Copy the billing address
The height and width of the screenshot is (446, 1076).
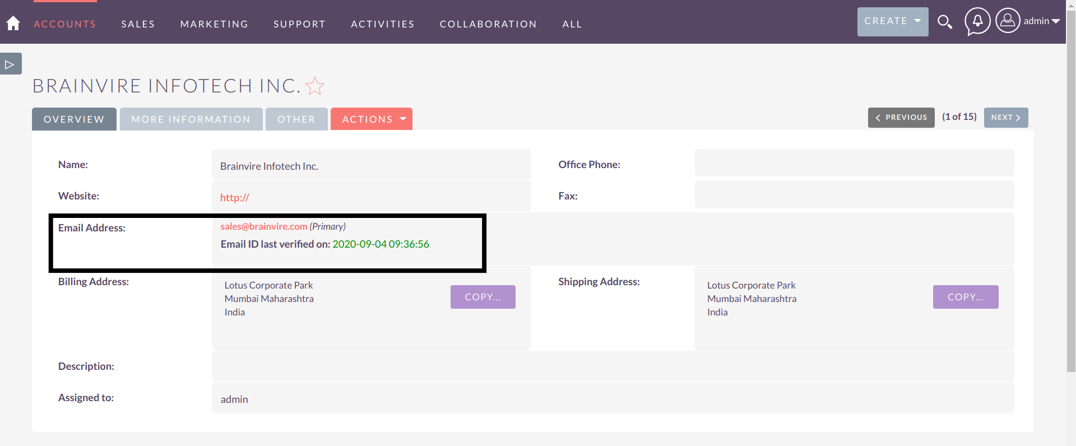click(x=483, y=297)
